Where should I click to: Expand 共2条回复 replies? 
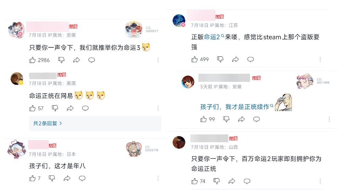(48, 123)
